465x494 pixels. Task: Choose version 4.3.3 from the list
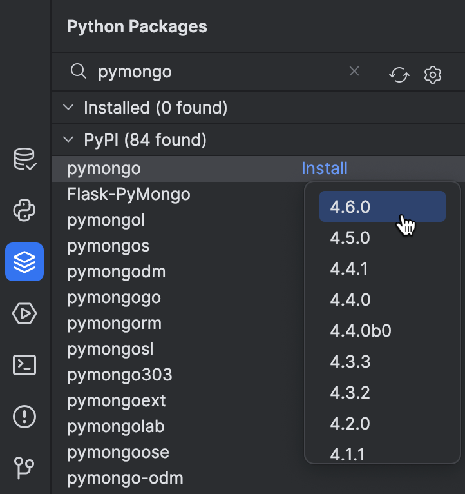[x=383, y=361]
